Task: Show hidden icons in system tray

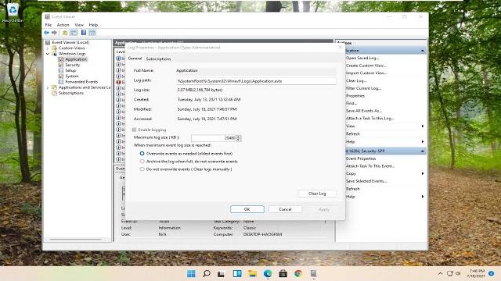Action: (x=440, y=273)
